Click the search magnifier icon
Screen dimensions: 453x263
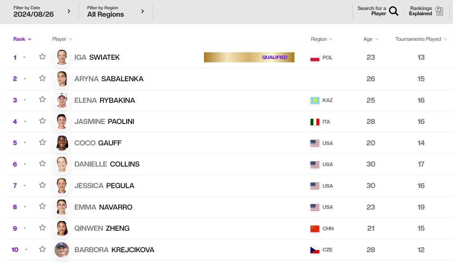point(393,11)
